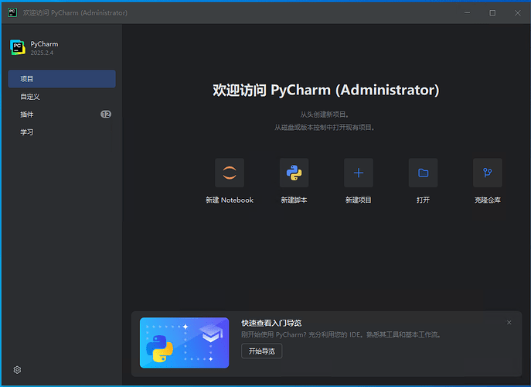Close the PyCharm welcome window
531x387 pixels.
tap(517, 12)
